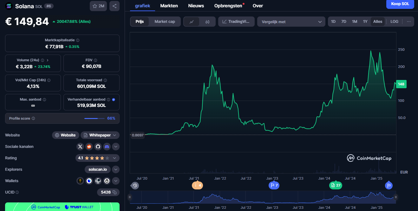Image resolution: width=418 pixels, height=211 pixels.
Task: Click CoinMarketCap Trust Wallet banner
Action: pyautogui.click(x=62, y=207)
